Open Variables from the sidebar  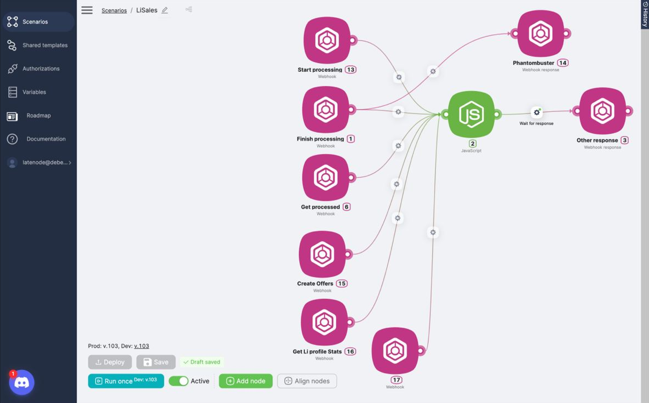34,92
